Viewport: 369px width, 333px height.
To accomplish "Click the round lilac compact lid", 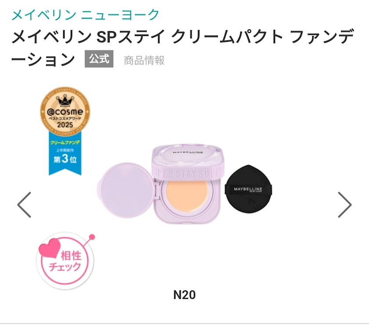I will coord(125,192).
